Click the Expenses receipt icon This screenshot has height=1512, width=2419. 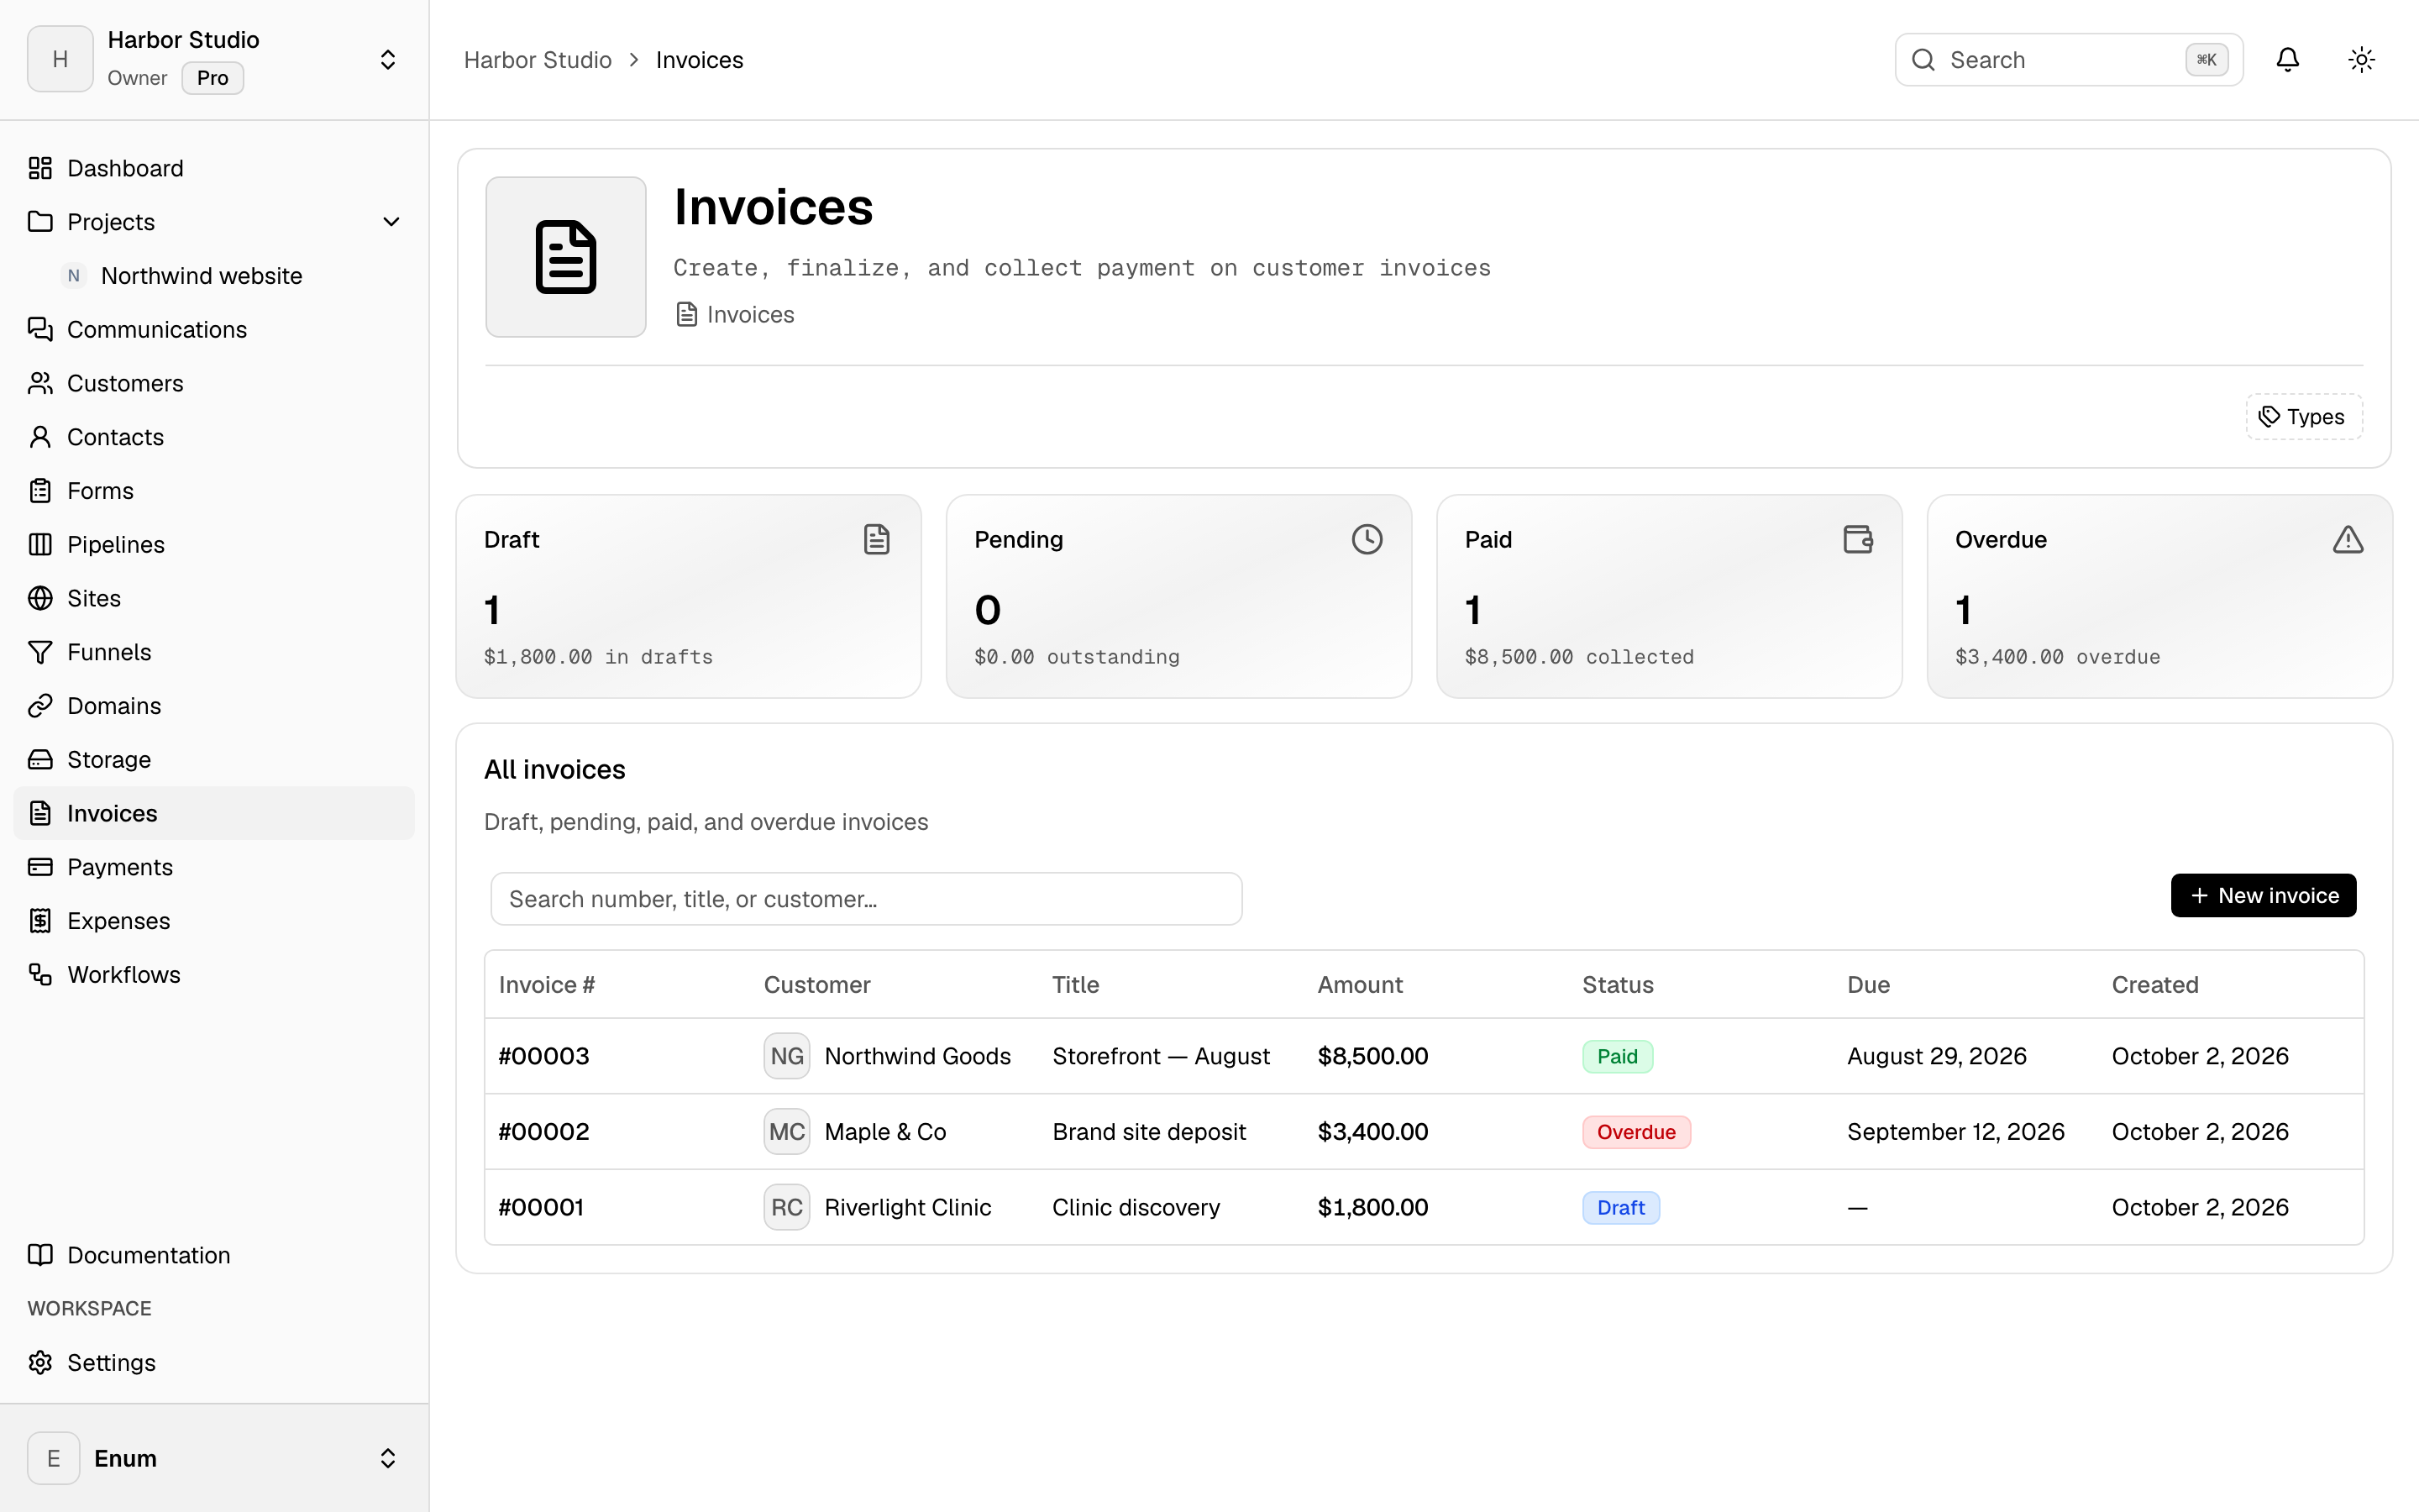click(40, 921)
